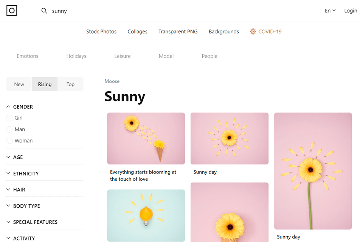Click the COVID-19 virus icon
Image resolution: width=363 pixels, height=242 pixels.
click(x=253, y=32)
